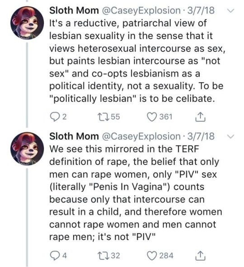Share the first tweet via share icon
The height and width of the screenshot is (267, 244).
pos(201,117)
